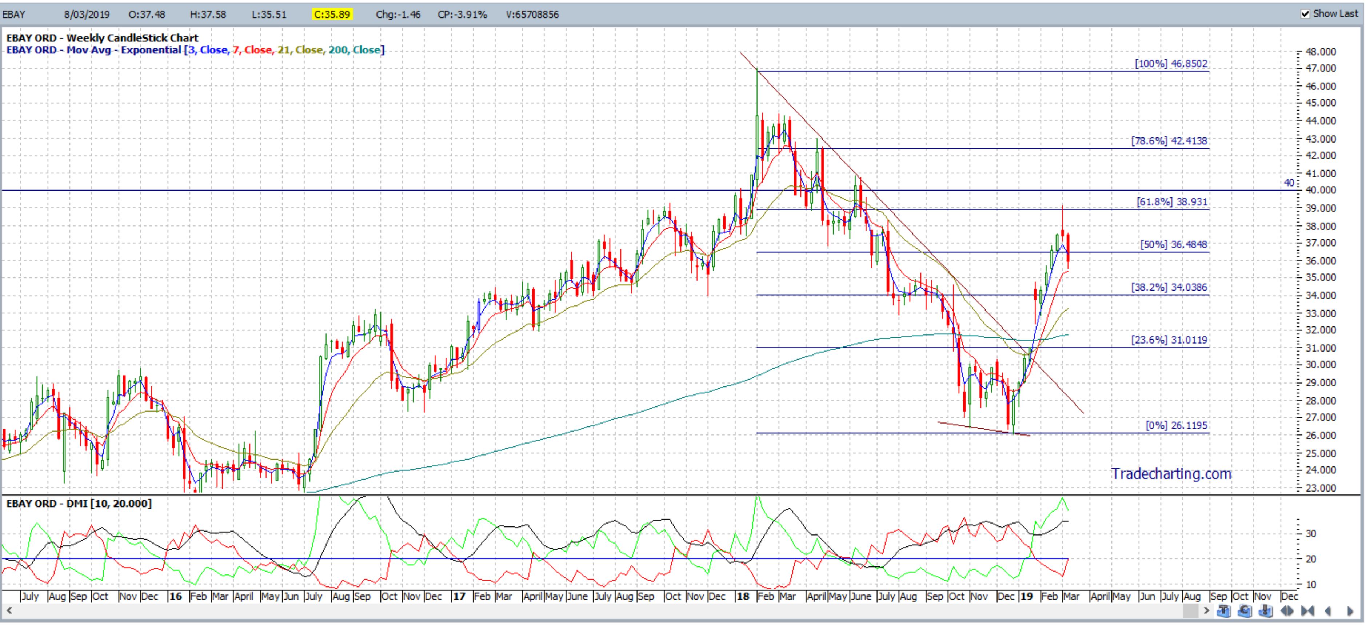Click the 23.000 price axis label

pos(1321,488)
